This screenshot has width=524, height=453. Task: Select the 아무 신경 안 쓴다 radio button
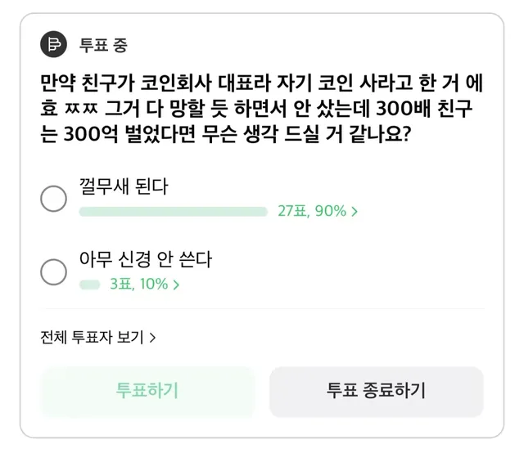[54, 271]
